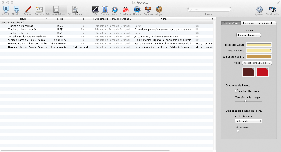
Task: Click the Eliminar minus icon
Action: click(x=17, y=9)
